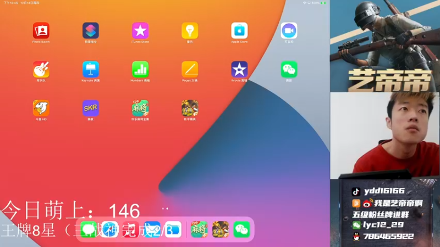The image size is (440, 247).
Task: Open the purple SKR app
Action: [90, 108]
